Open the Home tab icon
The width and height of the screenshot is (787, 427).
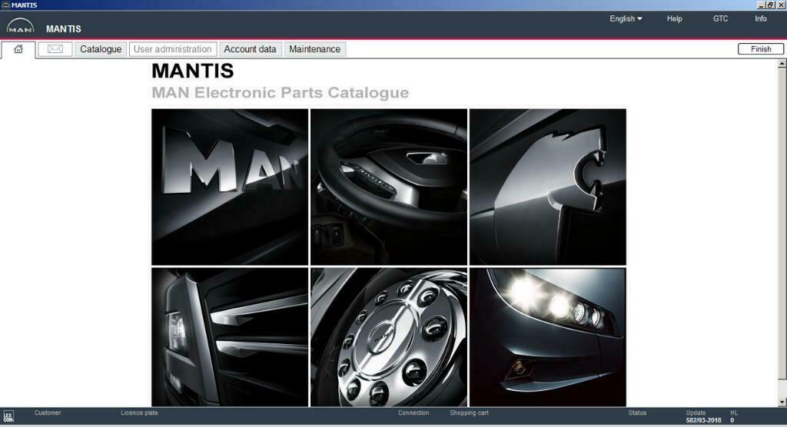click(x=18, y=49)
